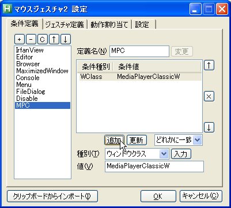Select Console in the definition list
Screen dimensions: 231x208
43,78
